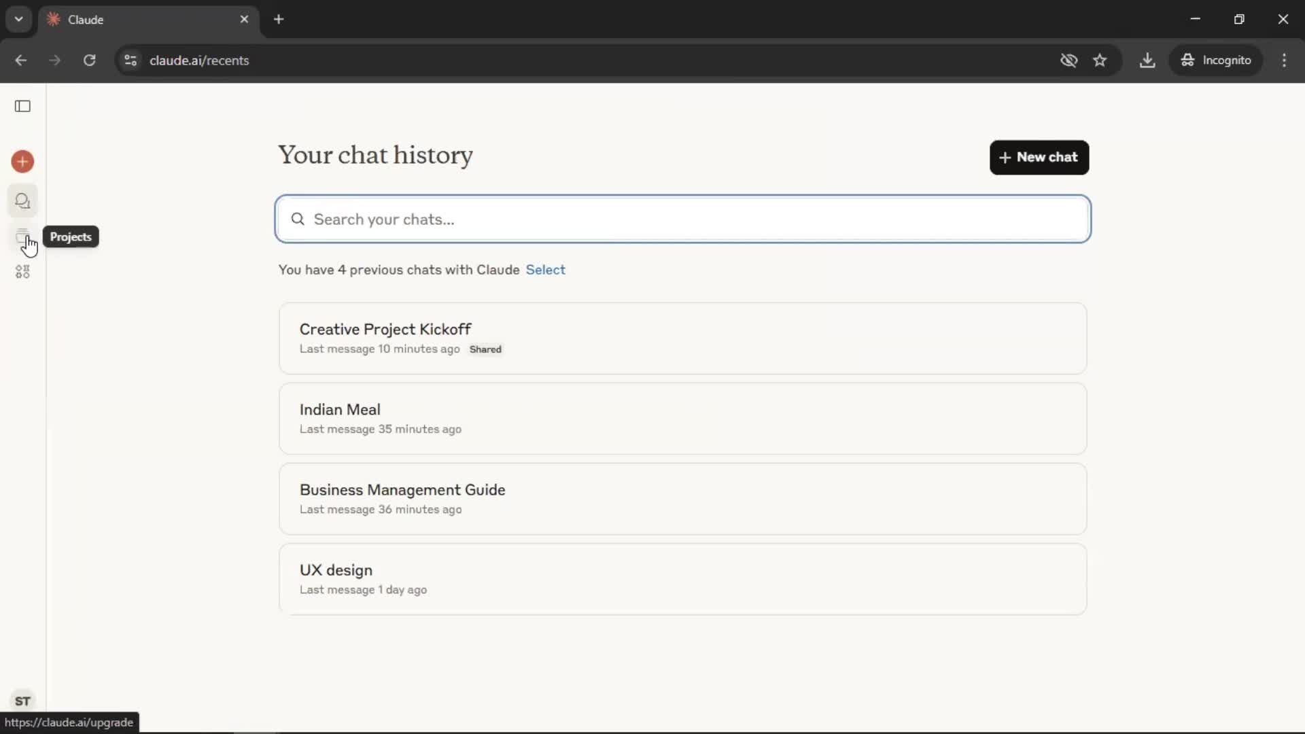The height and width of the screenshot is (734, 1305).
Task: Click 'Last message 1 day ago' text
Action: [x=363, y=590]
